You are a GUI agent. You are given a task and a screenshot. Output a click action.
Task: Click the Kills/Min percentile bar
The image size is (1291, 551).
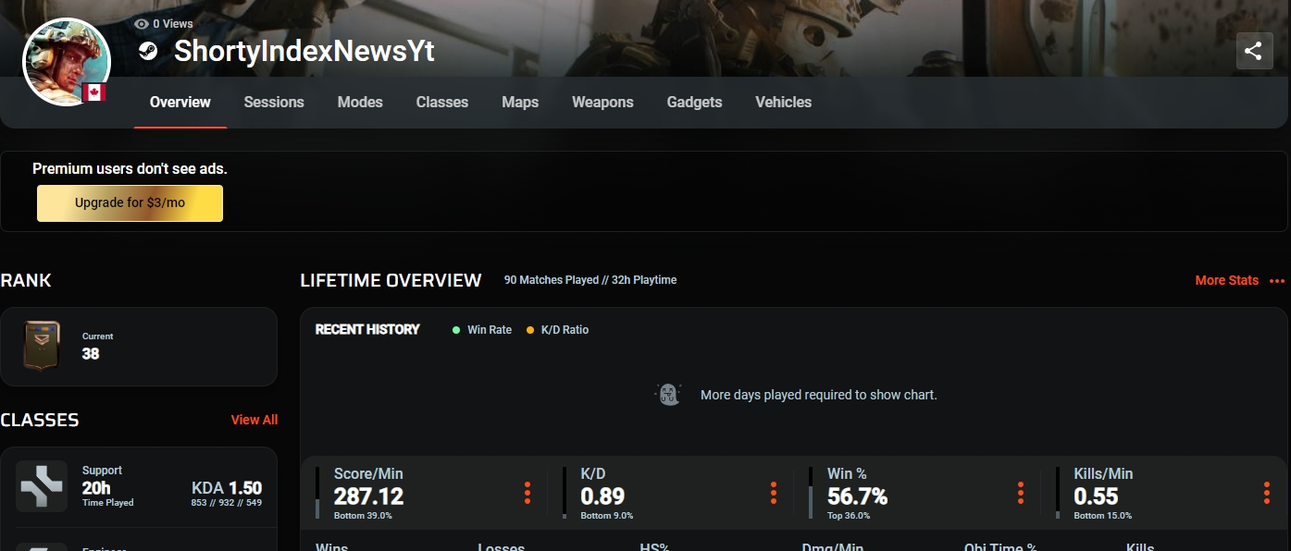point(1058,493)
